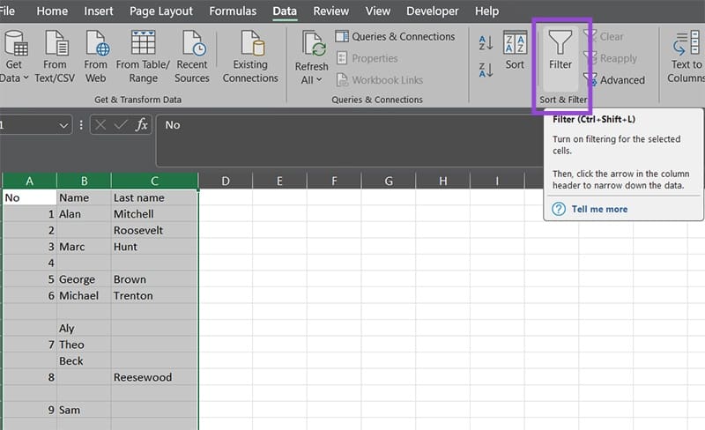Sort descending with the Z to A icon

click(486, 70)
